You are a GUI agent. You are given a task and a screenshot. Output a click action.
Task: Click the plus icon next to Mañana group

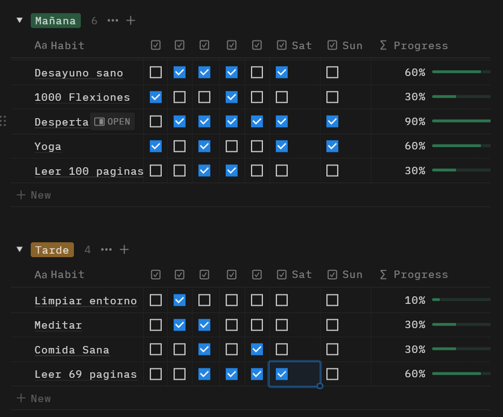[131, 21]
